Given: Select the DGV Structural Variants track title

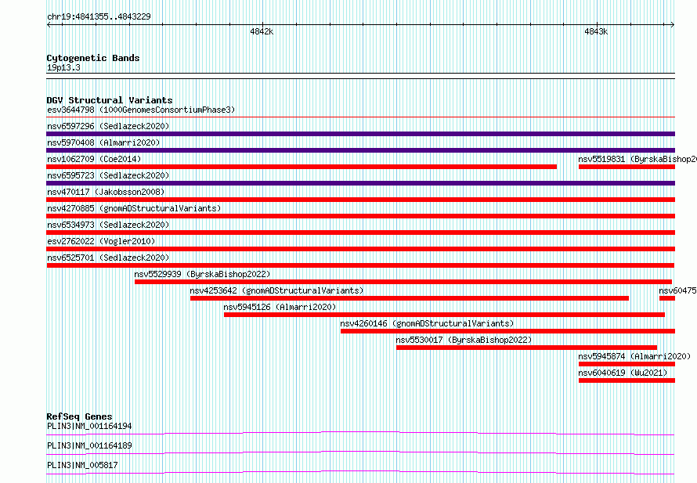Looking at the screenshot, I should coord(110,100).
